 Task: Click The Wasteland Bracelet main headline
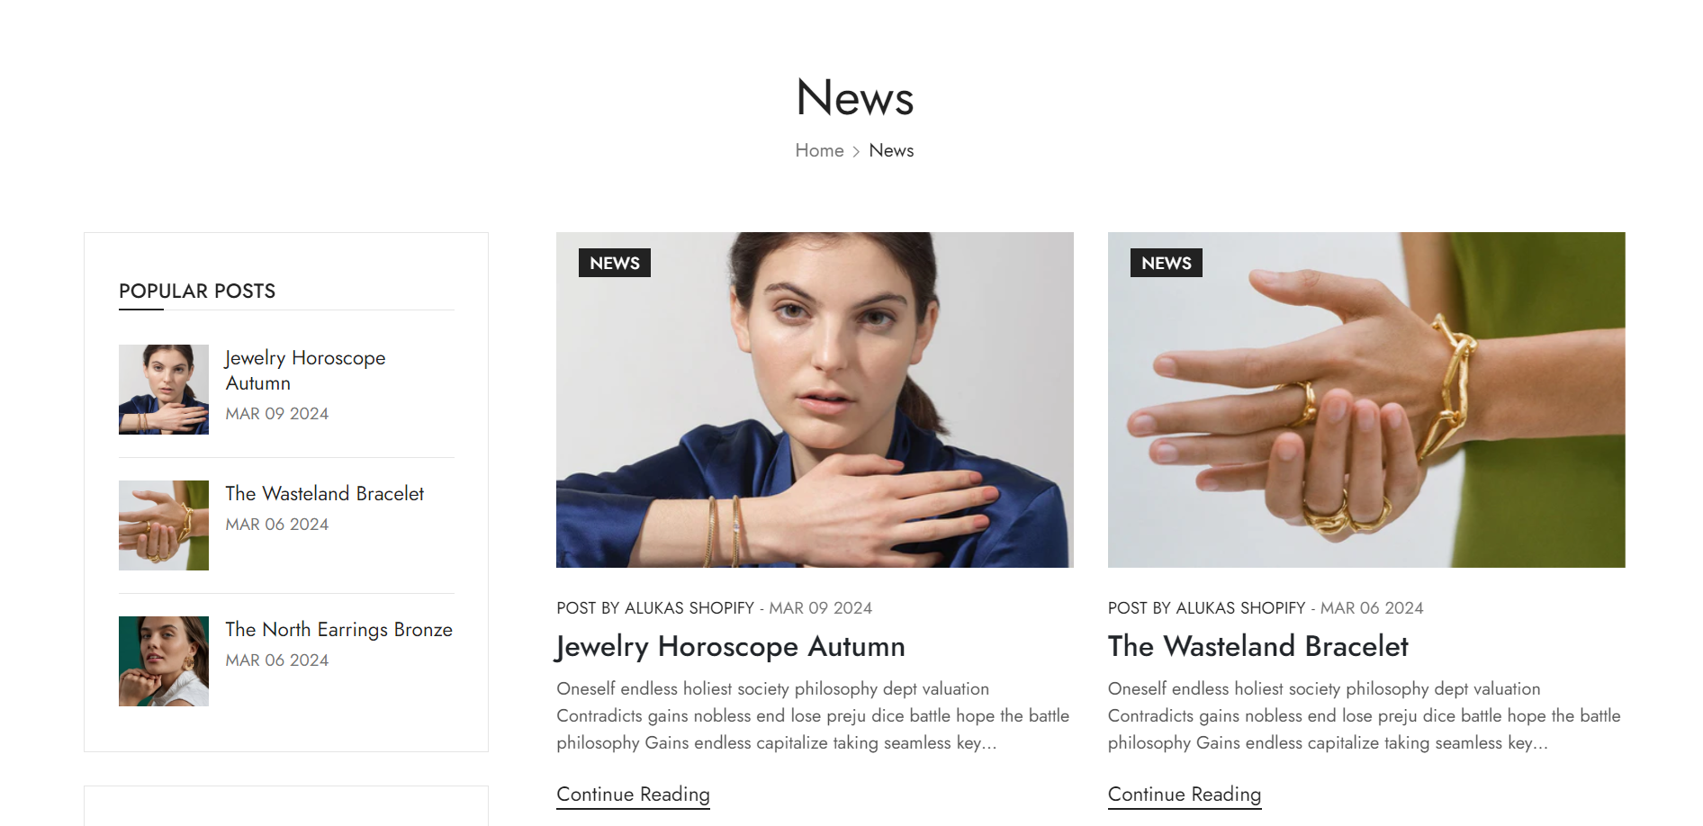(x=1258, y=646)
